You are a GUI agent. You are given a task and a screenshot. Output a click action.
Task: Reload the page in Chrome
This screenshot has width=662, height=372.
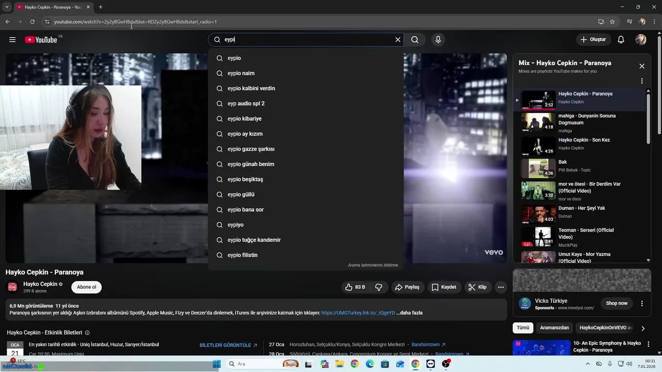coord(32,22)
